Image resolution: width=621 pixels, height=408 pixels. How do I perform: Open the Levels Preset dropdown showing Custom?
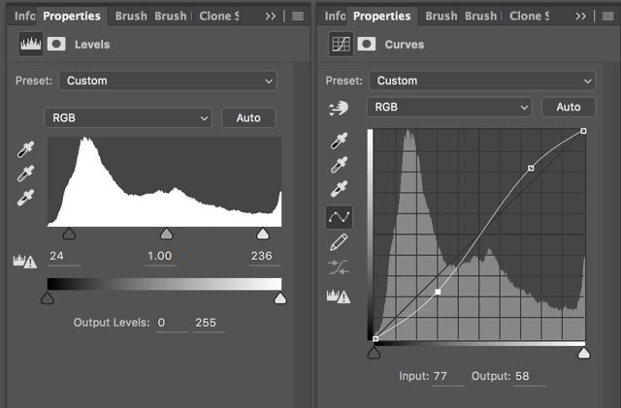pos(168,80)
